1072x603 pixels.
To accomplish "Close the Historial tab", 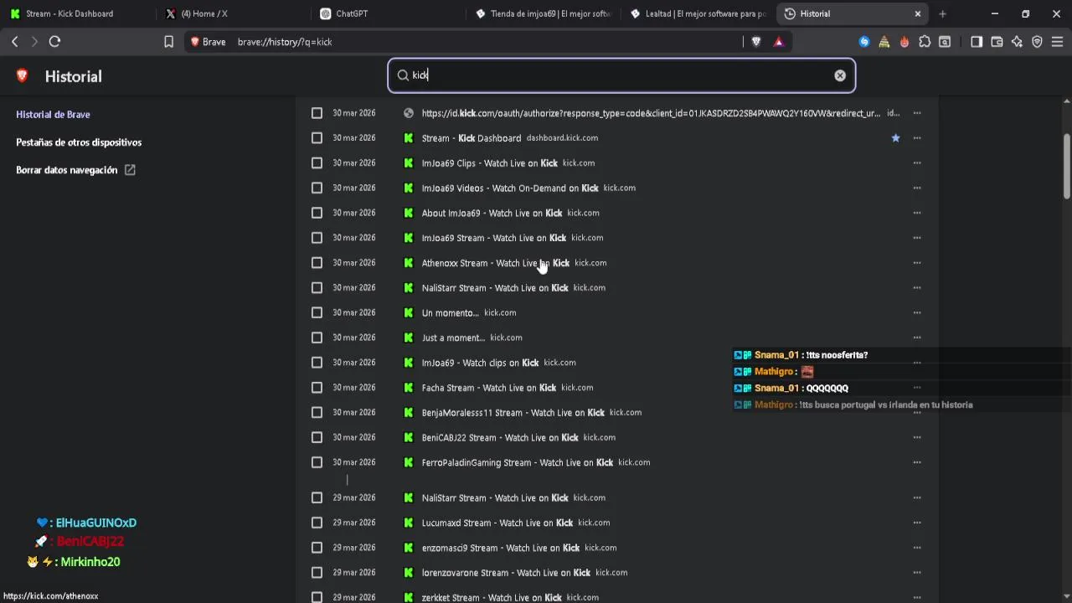I will (918, 13).
